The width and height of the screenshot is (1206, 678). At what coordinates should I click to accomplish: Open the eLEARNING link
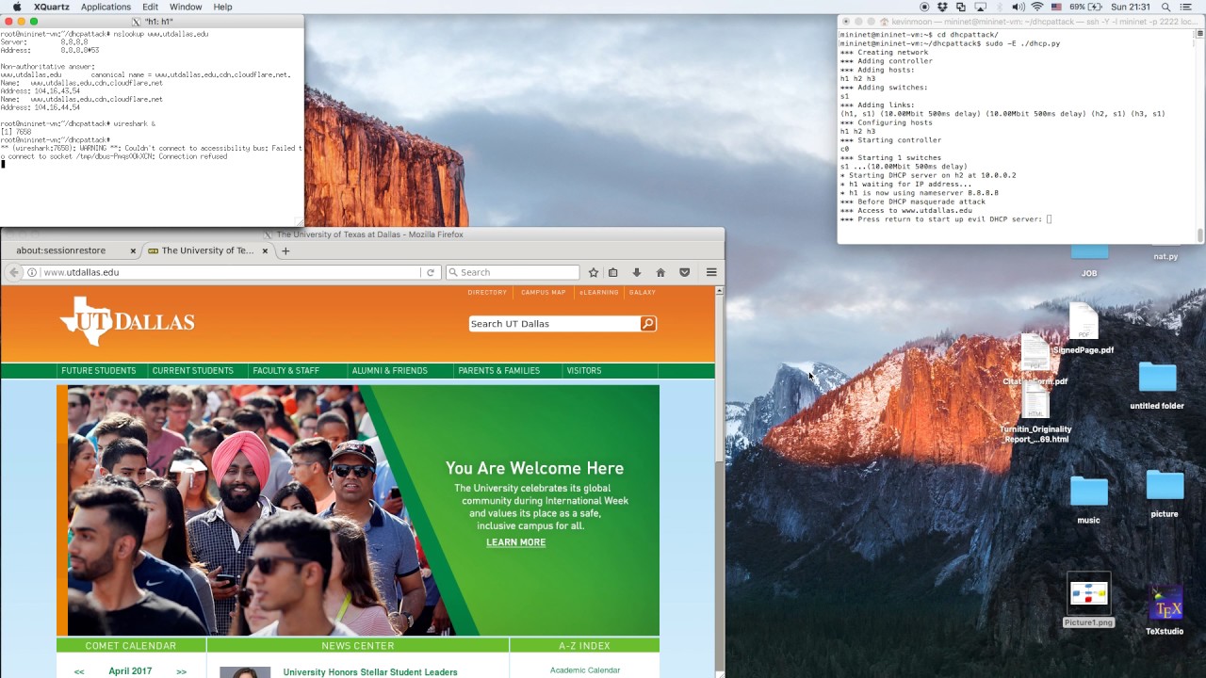598,293
